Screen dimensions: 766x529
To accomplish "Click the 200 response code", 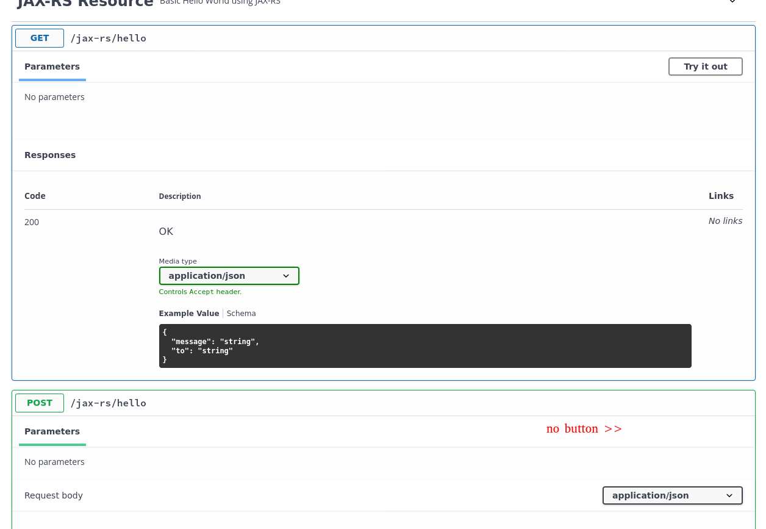I will point(32,222).
